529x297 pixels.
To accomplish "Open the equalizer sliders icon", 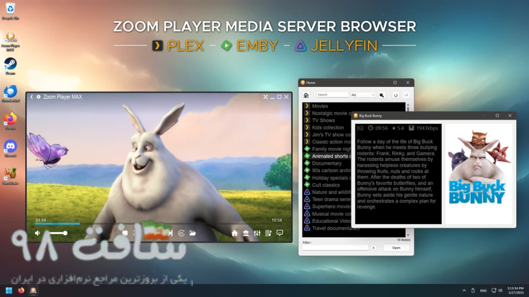I will coord(257,233).
